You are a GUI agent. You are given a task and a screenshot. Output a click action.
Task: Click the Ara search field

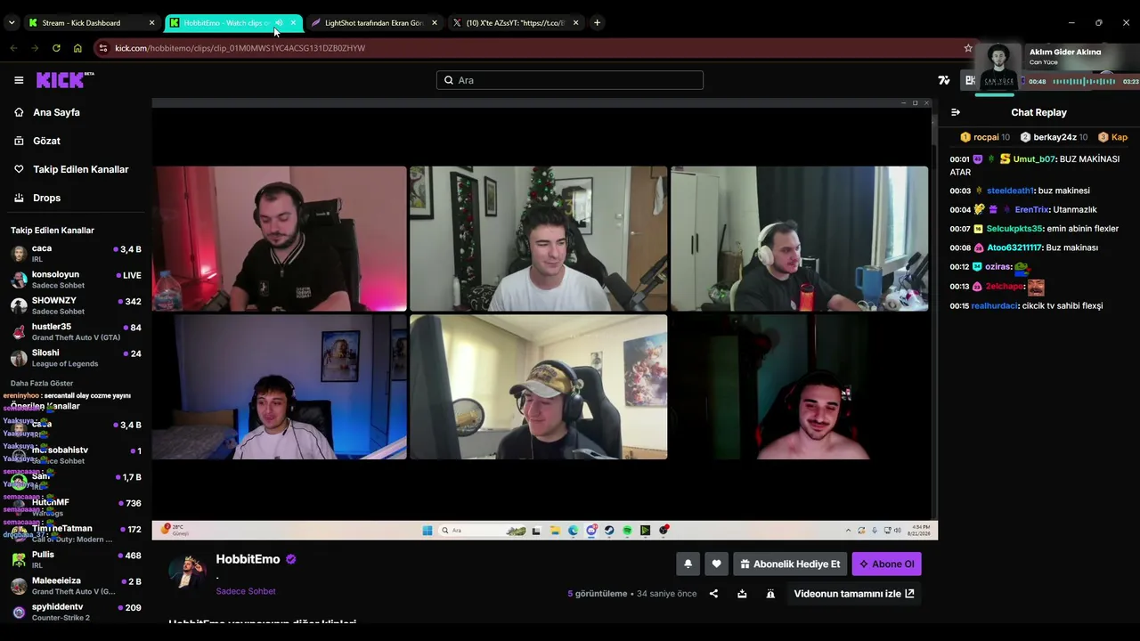(x=570, y=80)
